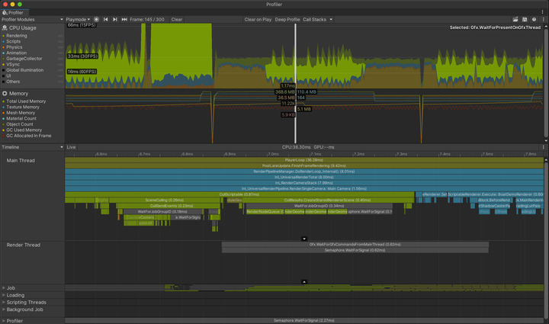Expand the Job thread group
549x324 pixels.
[4, 288]
